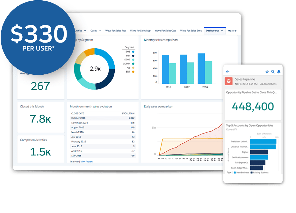Click the View Report link
This screenshot has height=213, width=296.
point(87,162)
